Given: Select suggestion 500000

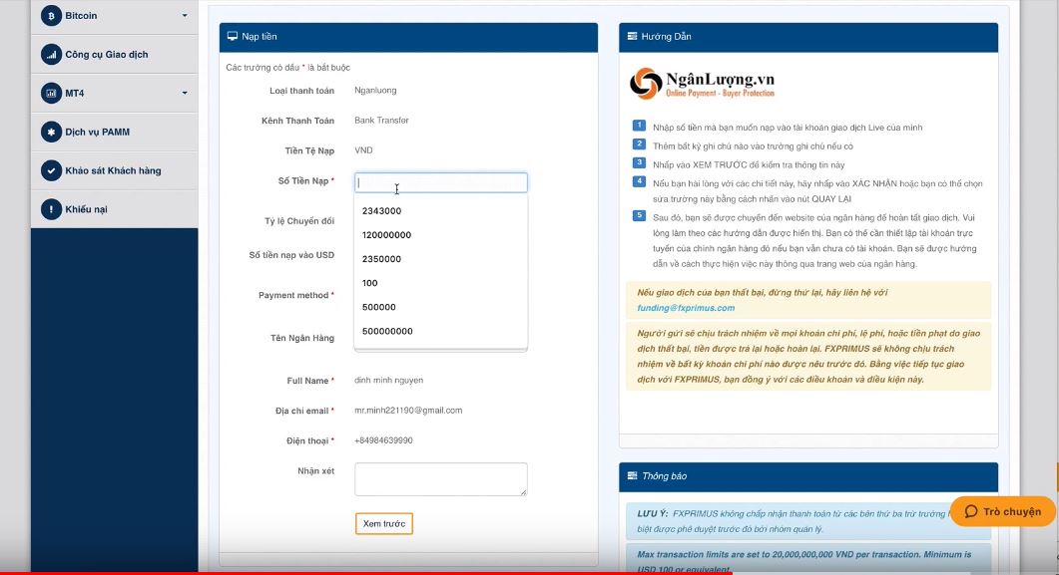Looking at the screenshot, I should point(441,307).
